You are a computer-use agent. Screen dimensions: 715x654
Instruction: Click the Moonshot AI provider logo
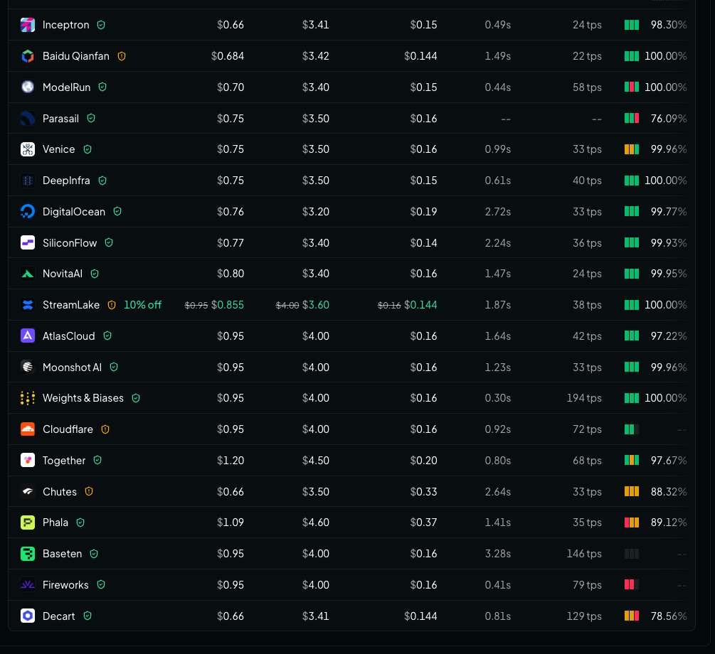tap(27, 367)
